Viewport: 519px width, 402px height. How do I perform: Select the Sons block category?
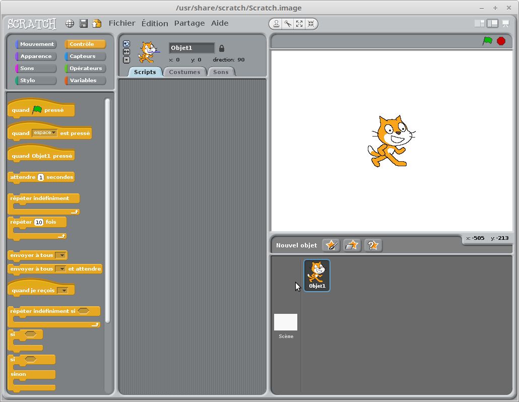tap(36, 68)
